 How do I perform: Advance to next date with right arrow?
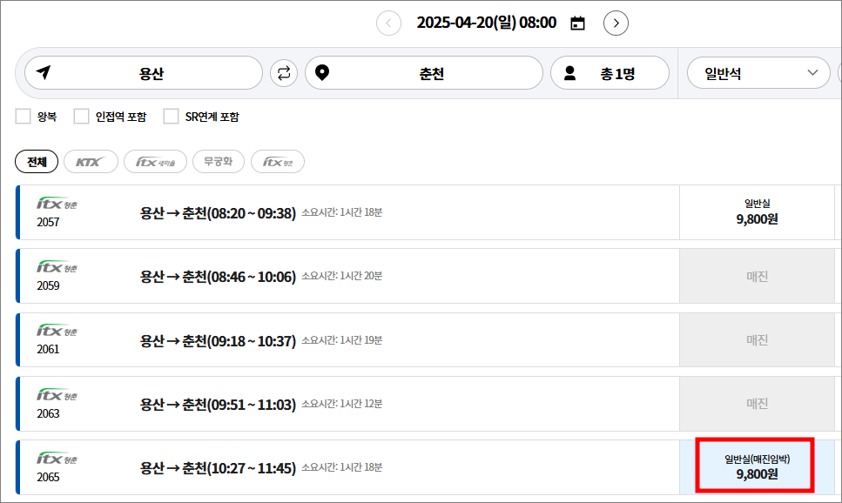point(616,23)
